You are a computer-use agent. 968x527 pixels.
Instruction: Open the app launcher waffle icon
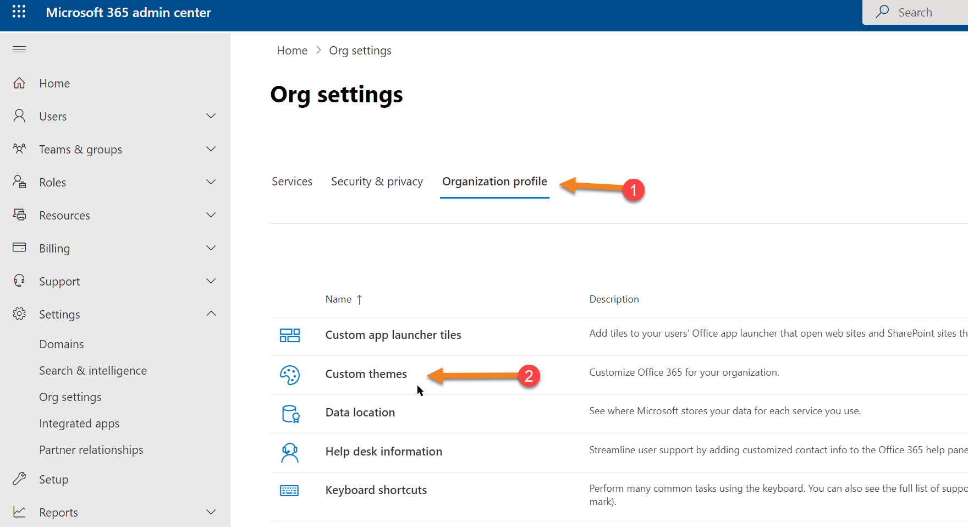pyautogui.click(x=19, y=12)
